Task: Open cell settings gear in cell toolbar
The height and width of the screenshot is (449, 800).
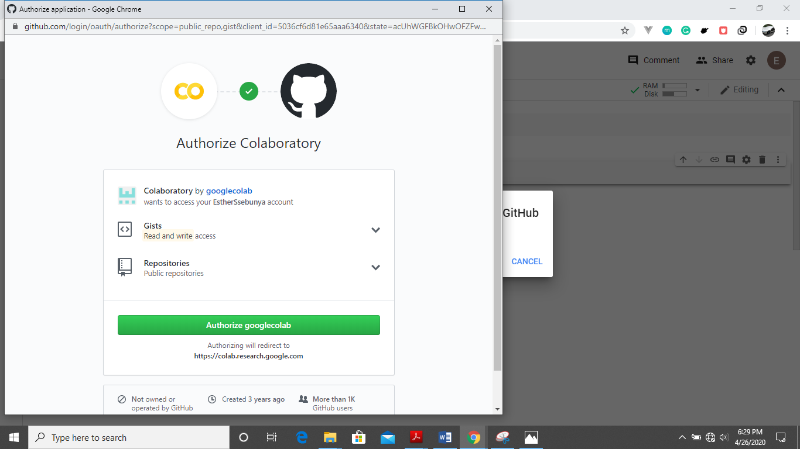Action: (x=746, y=159)
